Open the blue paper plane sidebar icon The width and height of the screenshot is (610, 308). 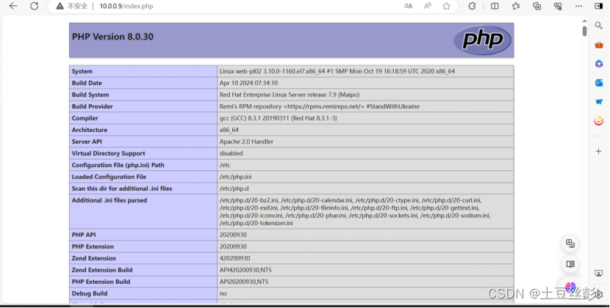tap(599, 102)
